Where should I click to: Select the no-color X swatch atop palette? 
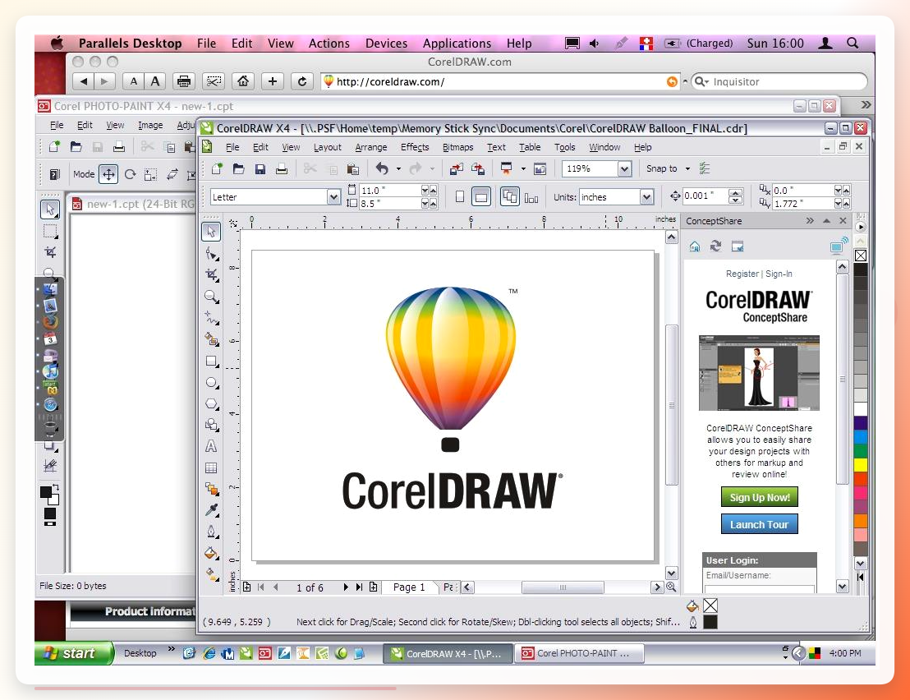pyautogui.click(x=861, y=256)
